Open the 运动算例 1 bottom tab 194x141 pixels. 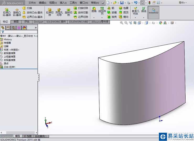(41, 136)
